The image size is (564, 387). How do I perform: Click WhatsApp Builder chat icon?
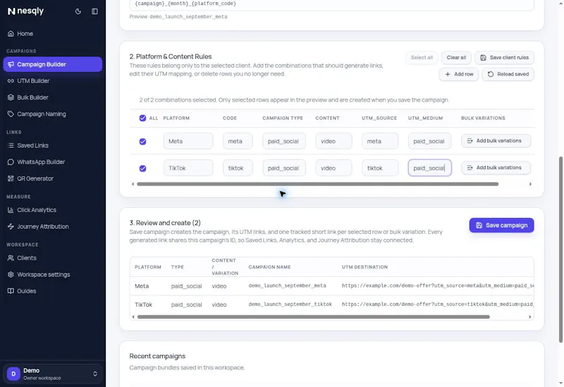(11, 162)
